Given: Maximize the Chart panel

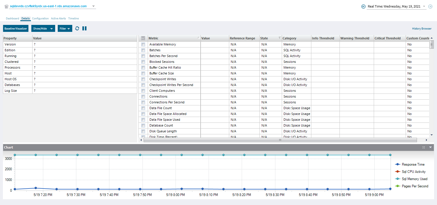Looking at the screenshot, I should coord(424,147).
